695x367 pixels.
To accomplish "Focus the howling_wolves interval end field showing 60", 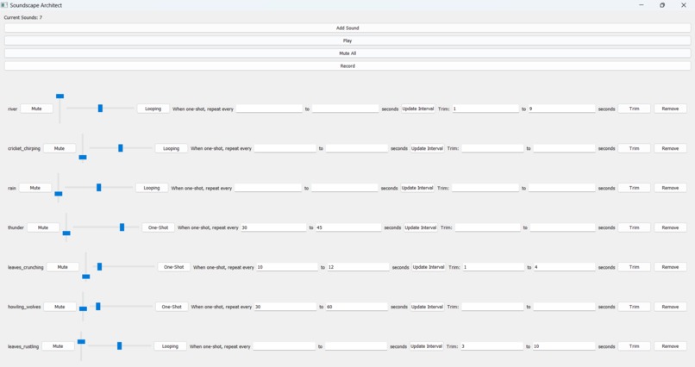I will tap(357, 307).
